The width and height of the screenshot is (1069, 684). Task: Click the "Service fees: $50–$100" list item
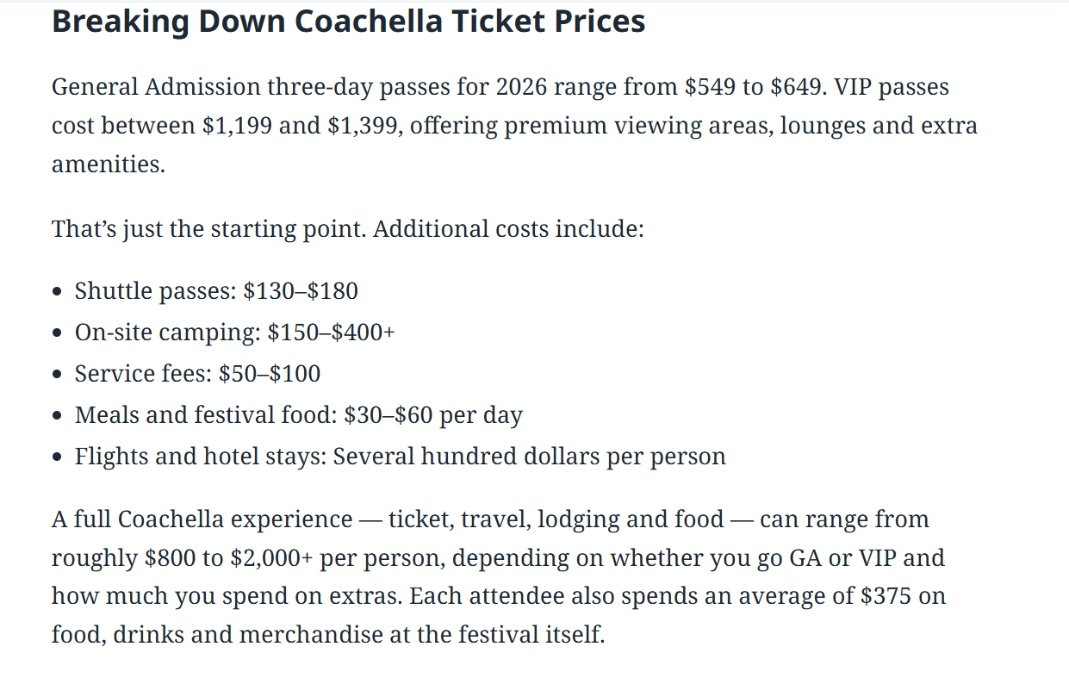[x=197, y=374]
